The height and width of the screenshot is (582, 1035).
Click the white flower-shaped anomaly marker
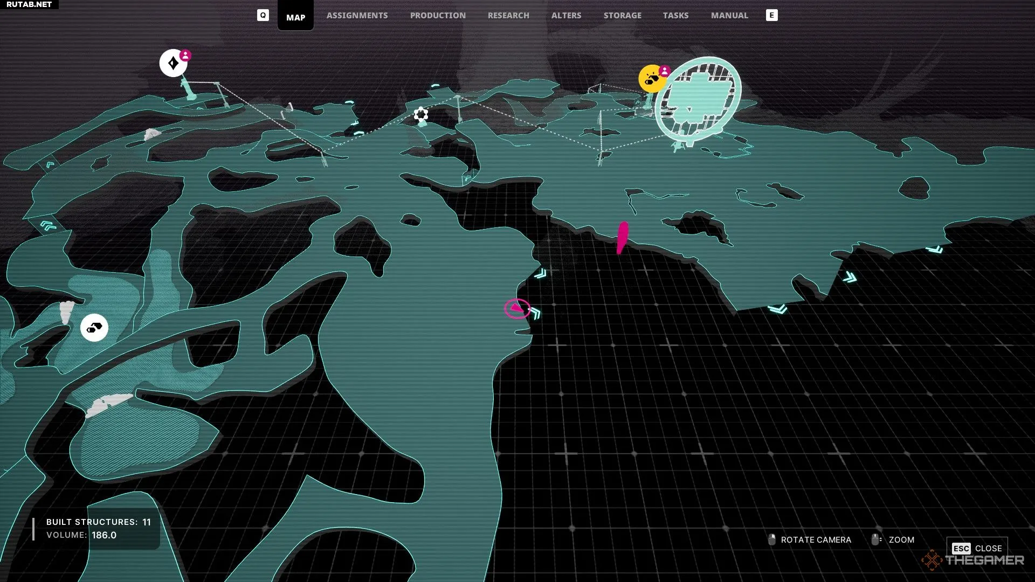[x=421, y=114]
